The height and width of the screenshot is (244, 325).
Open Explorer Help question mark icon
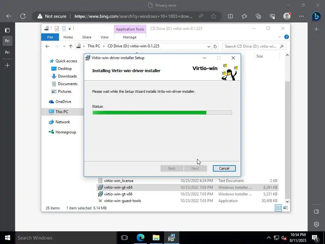point(287,37)
